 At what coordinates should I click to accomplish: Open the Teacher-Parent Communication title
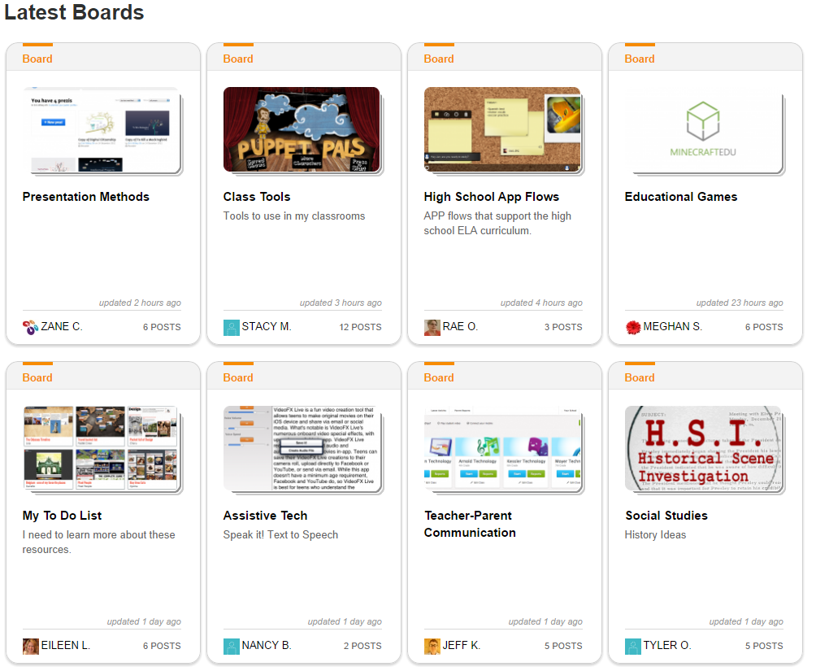pyautogui.click(x=470, y=524)
